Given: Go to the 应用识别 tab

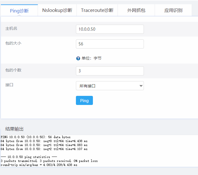Looking at the screenshot, I should (x=173, y=10).
